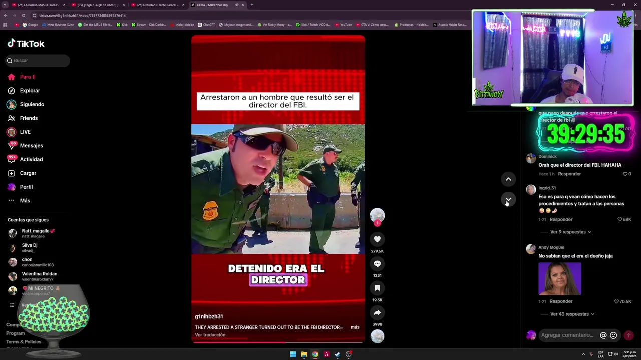The width and height of the screenshot is (641, 360).
Task: Open a new browser tab
Action: (252, 5)
